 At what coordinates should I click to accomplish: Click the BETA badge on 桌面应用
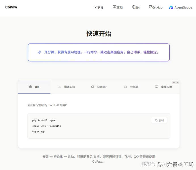pos(176,82)
